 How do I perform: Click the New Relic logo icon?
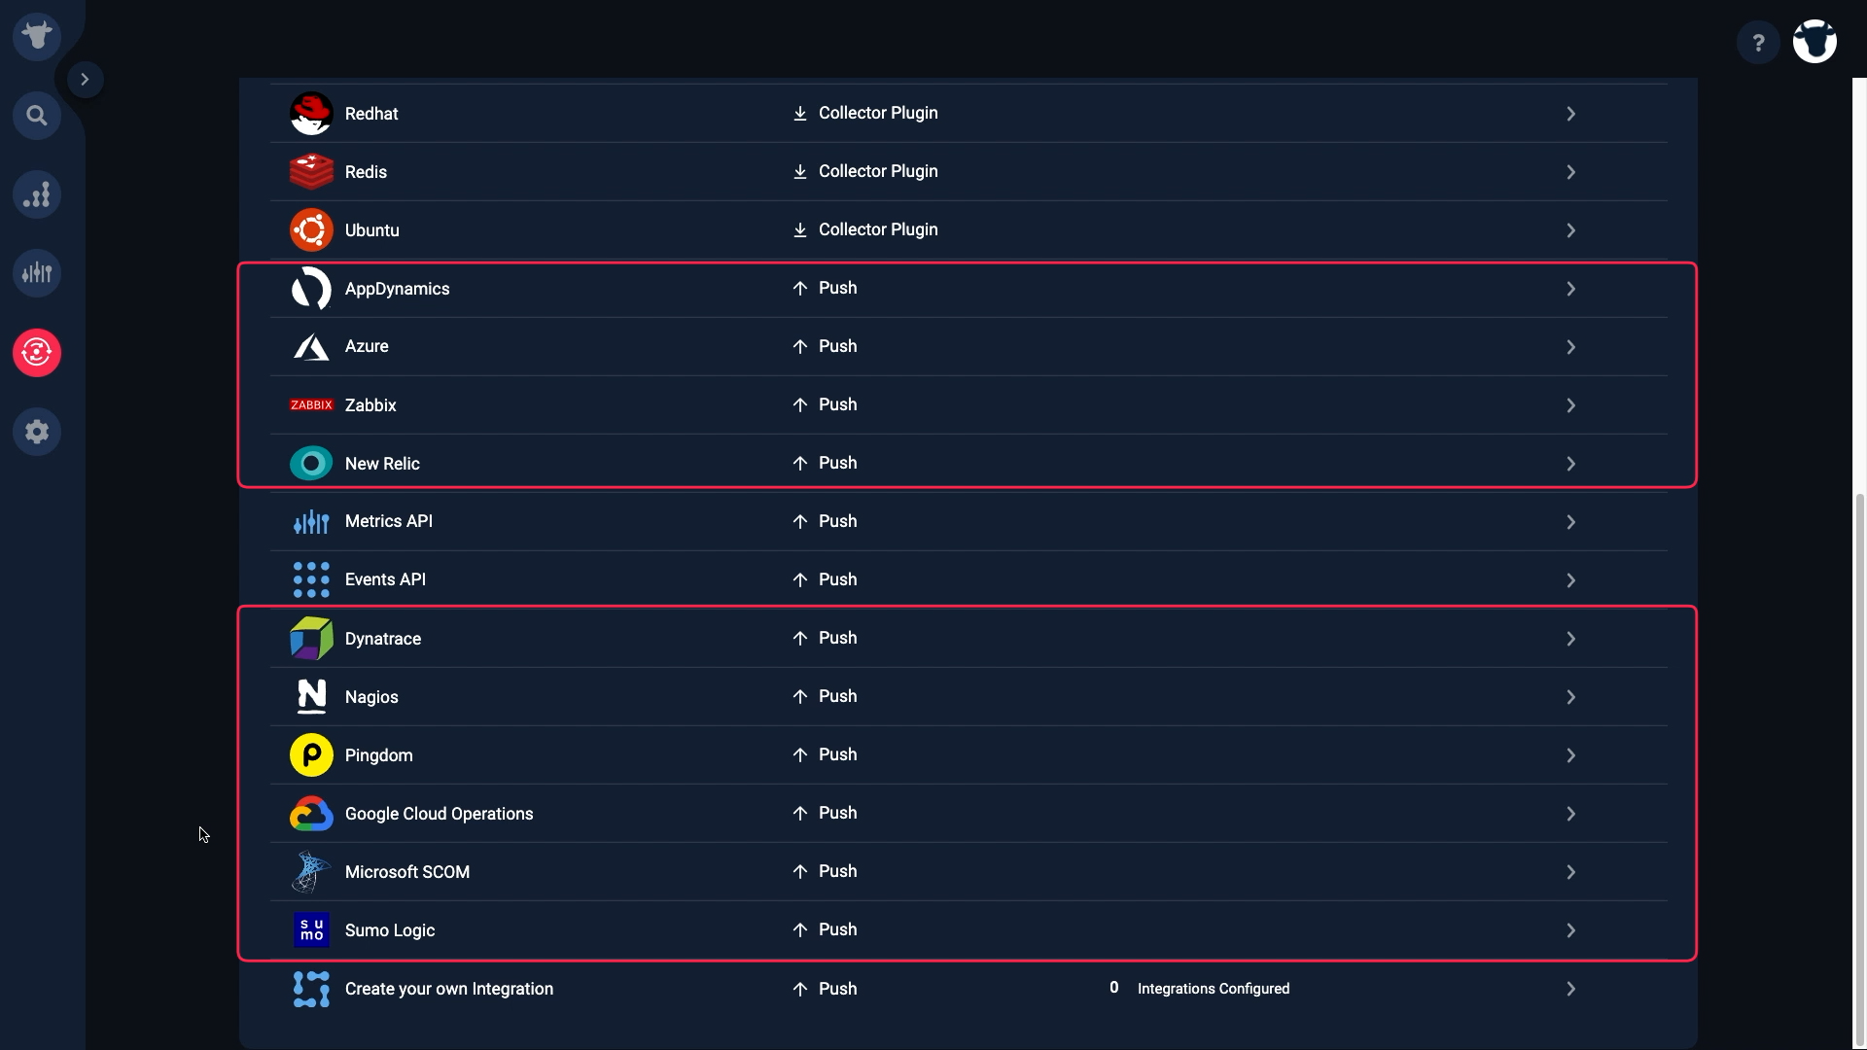311,464
